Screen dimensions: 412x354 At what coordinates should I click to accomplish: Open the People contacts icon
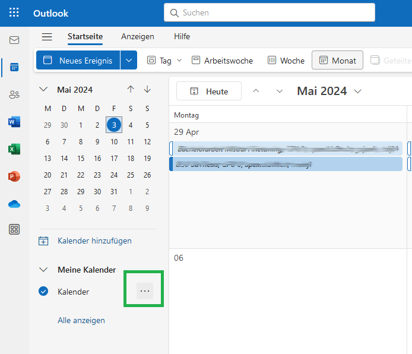[14, 94]
